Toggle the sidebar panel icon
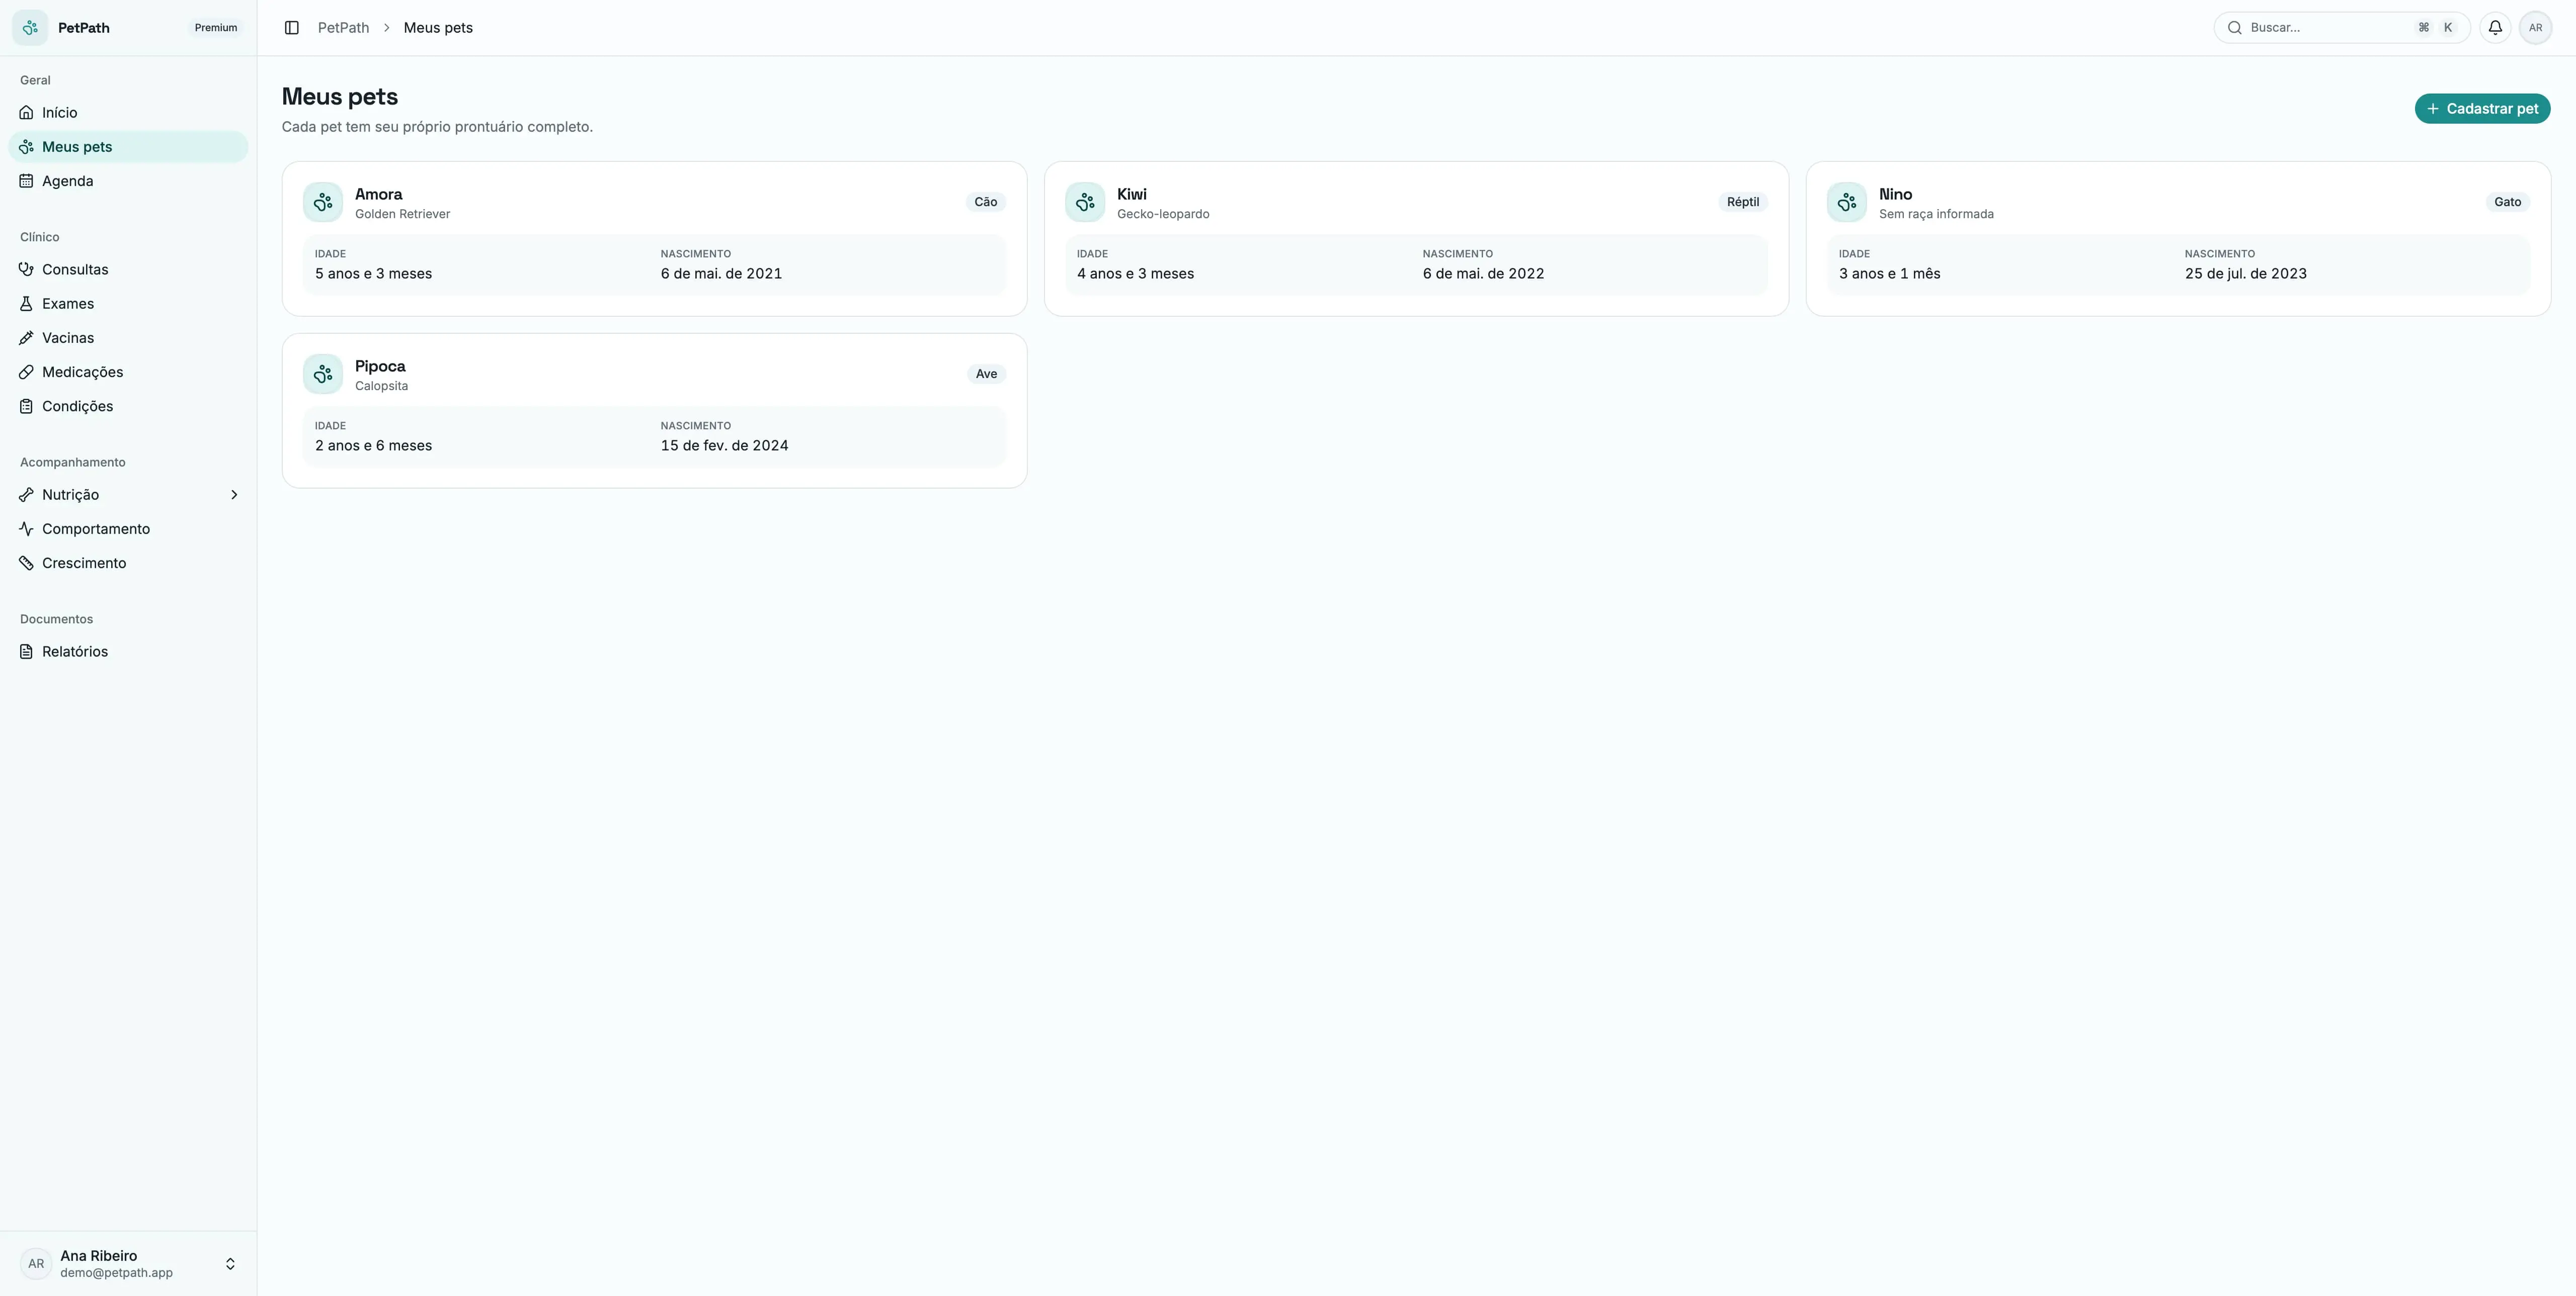The image size is (2576, 1296). (x=292, y=28)
